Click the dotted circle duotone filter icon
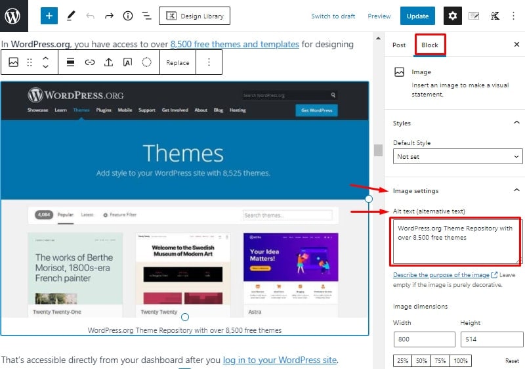The height and width of the screenshot is (369, 525). [146, 62]
